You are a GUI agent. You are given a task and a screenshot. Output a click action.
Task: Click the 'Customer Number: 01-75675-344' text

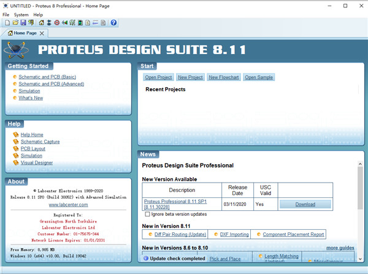tap(68, 234)
